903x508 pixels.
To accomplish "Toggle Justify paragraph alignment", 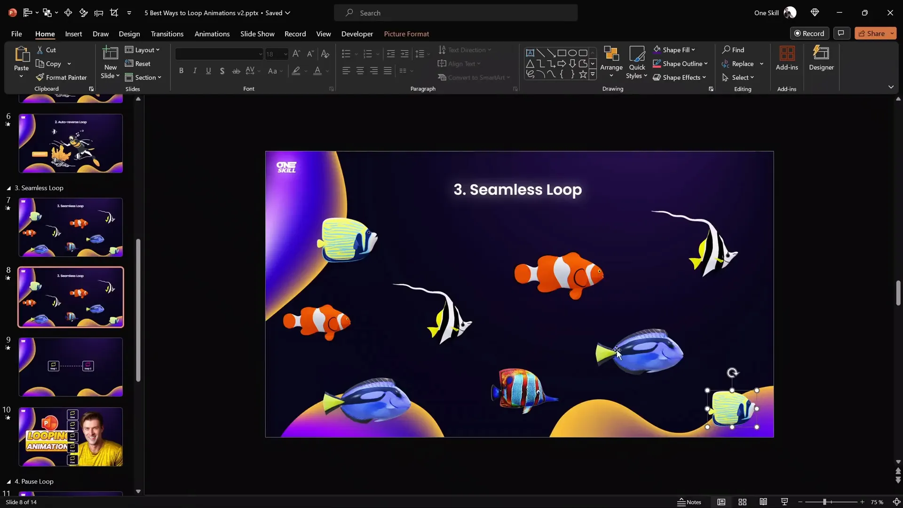I will point(388,71).
